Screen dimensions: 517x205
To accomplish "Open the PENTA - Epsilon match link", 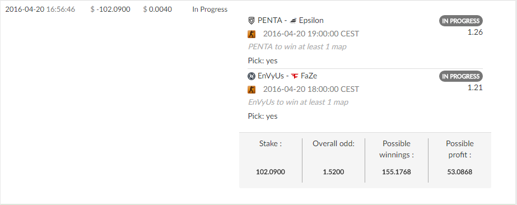I will click(286, 20).
